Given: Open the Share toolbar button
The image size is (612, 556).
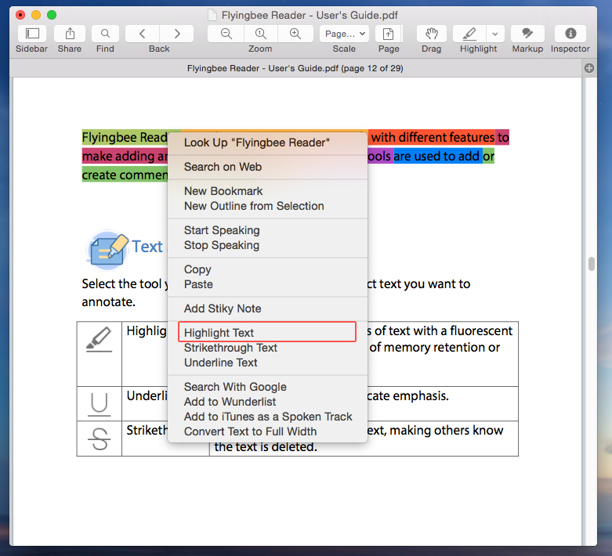Looking at the screenshot, I should coord(70,34).
